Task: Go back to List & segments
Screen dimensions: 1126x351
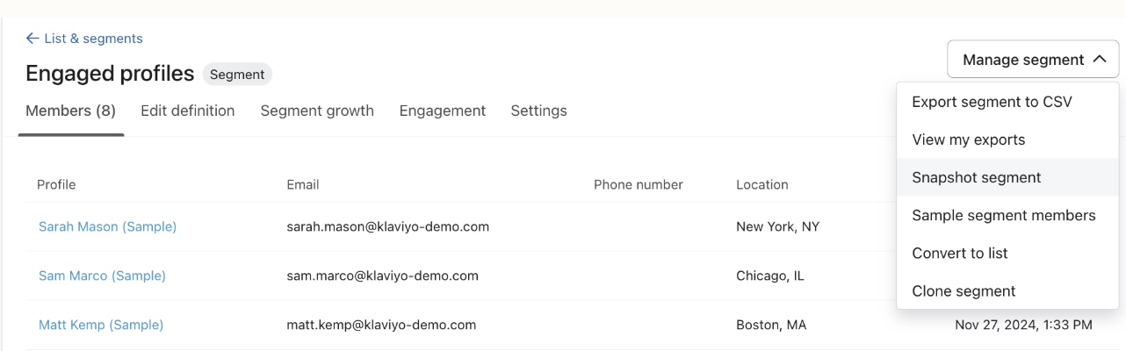Action: pyautogui.click(x=93, y=39)
